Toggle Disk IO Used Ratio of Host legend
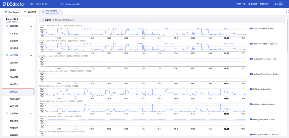The height and width of the screenshot is (138, 289). coord(261,29)
